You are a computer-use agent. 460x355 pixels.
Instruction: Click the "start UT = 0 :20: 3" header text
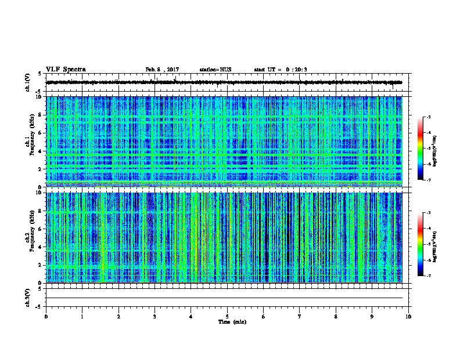click(280, 70)
